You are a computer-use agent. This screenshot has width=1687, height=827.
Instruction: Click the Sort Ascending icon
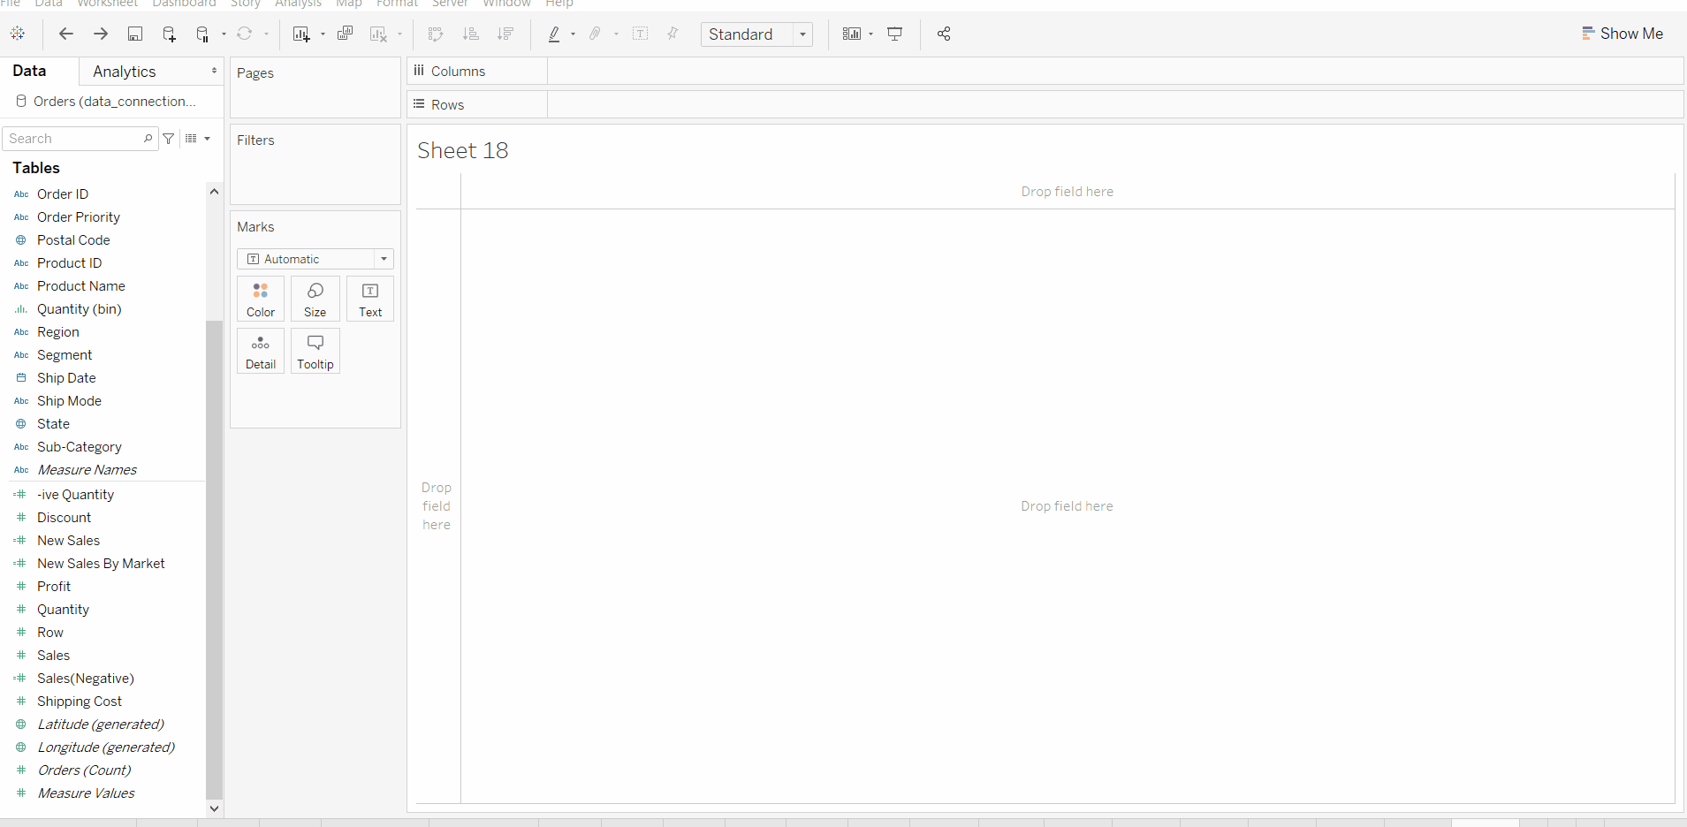pyautogui.click(x=471, y=34)
